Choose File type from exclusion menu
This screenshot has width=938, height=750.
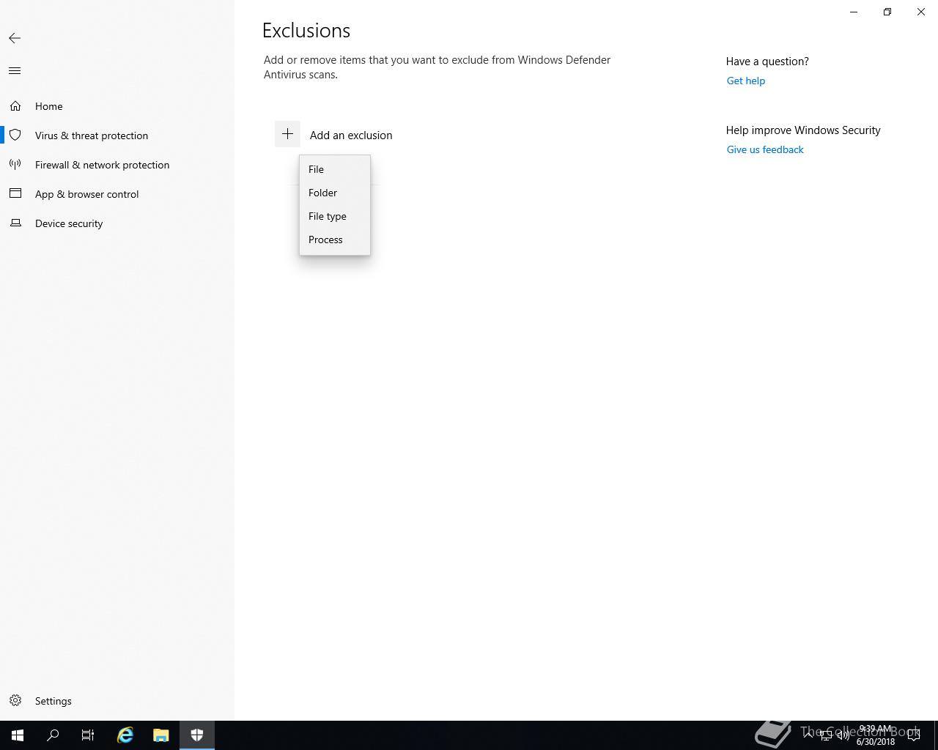point(335,216)
